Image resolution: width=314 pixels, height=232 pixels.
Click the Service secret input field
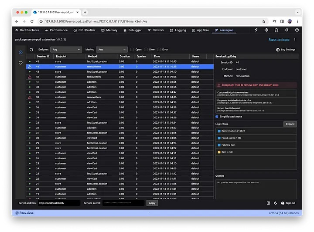[123, 203]
